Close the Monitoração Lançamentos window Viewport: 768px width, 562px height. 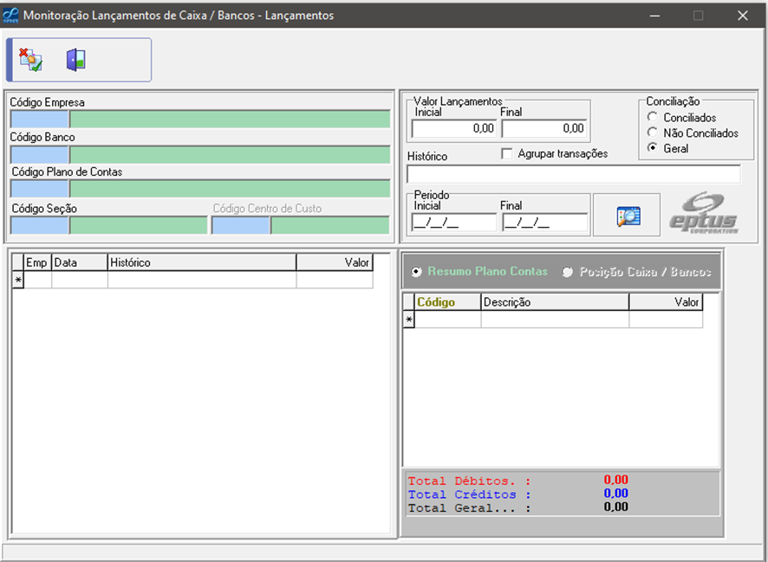(742, 15)
